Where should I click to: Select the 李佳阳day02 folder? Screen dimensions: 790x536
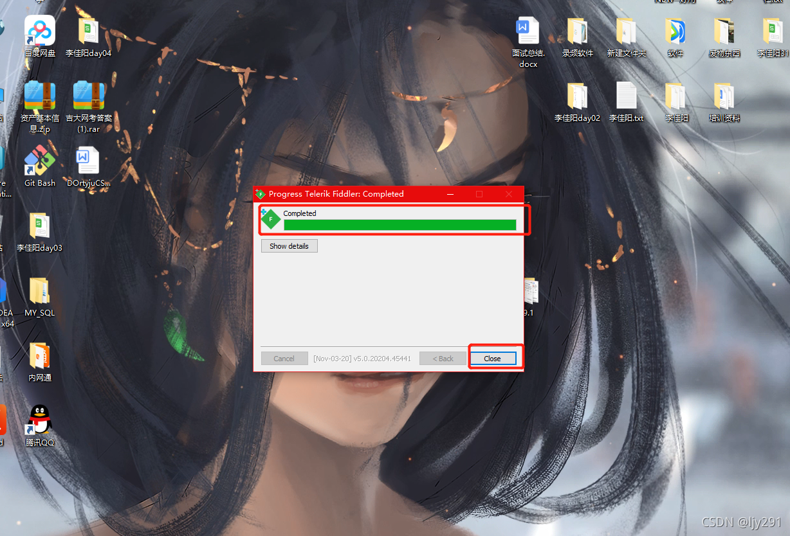(577, 102)
